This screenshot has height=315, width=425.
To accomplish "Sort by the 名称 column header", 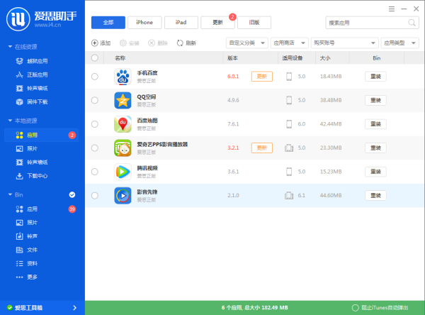I will pyautogui.click(x=120, y=58).
